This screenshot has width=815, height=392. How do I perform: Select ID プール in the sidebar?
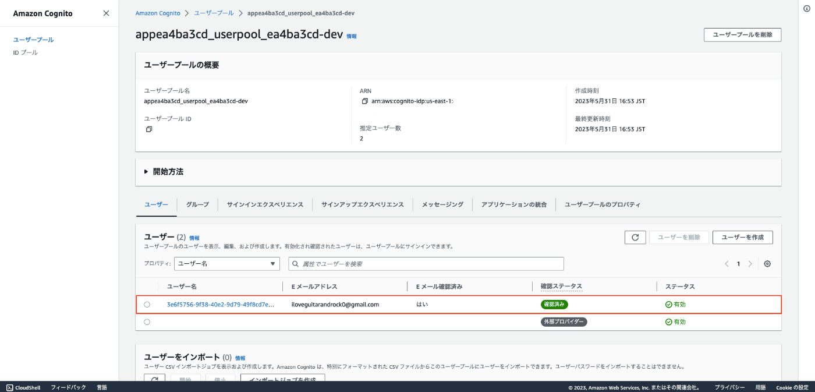tap(26, 52)
